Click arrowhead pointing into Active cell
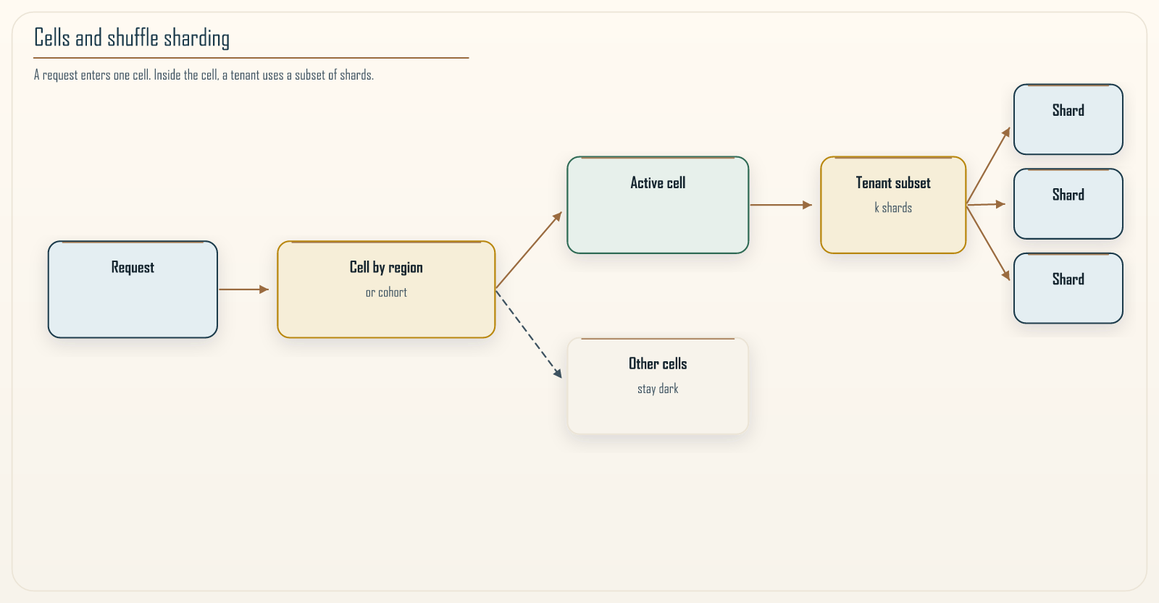Viewport: 1159px width, 603px height. coord(557,216)
